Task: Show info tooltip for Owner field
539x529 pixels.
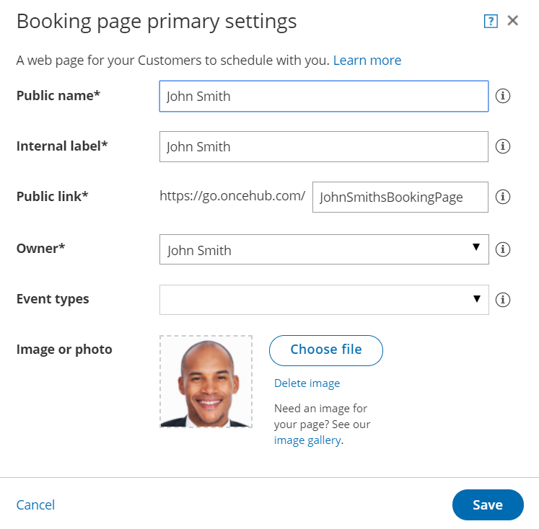Action: coord(503,249)
